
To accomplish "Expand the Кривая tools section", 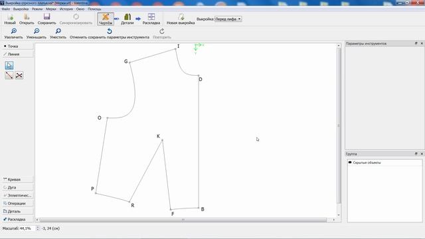I will (x=18, y=179).
